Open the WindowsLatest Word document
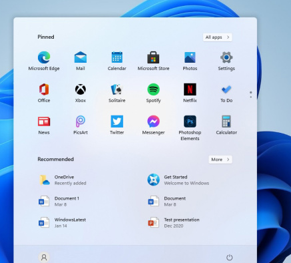The width and height of the screenshot is (291, 263). [62, 223]
